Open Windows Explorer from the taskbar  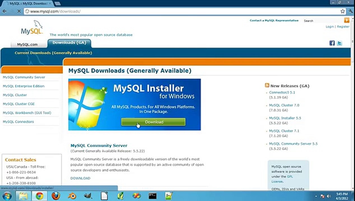[x=23, y=196]
